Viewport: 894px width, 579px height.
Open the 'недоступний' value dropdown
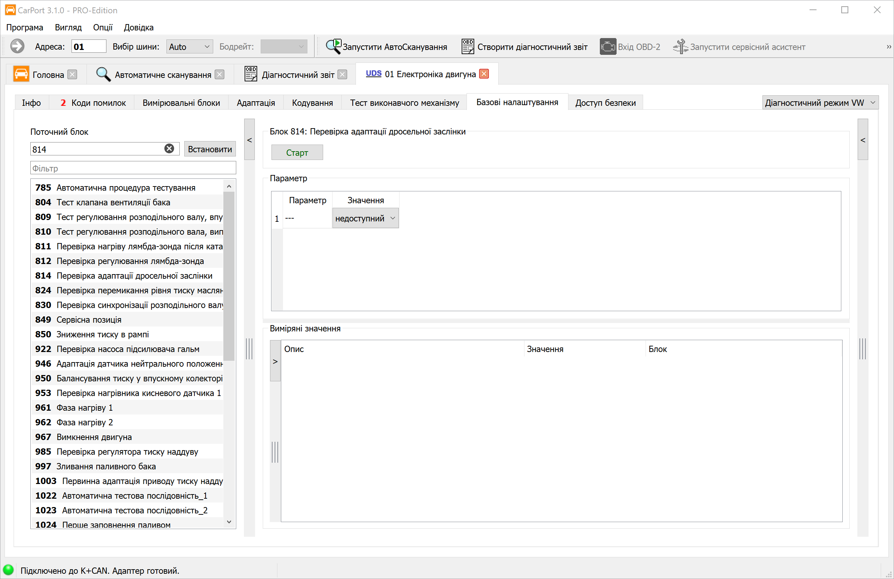365,219
